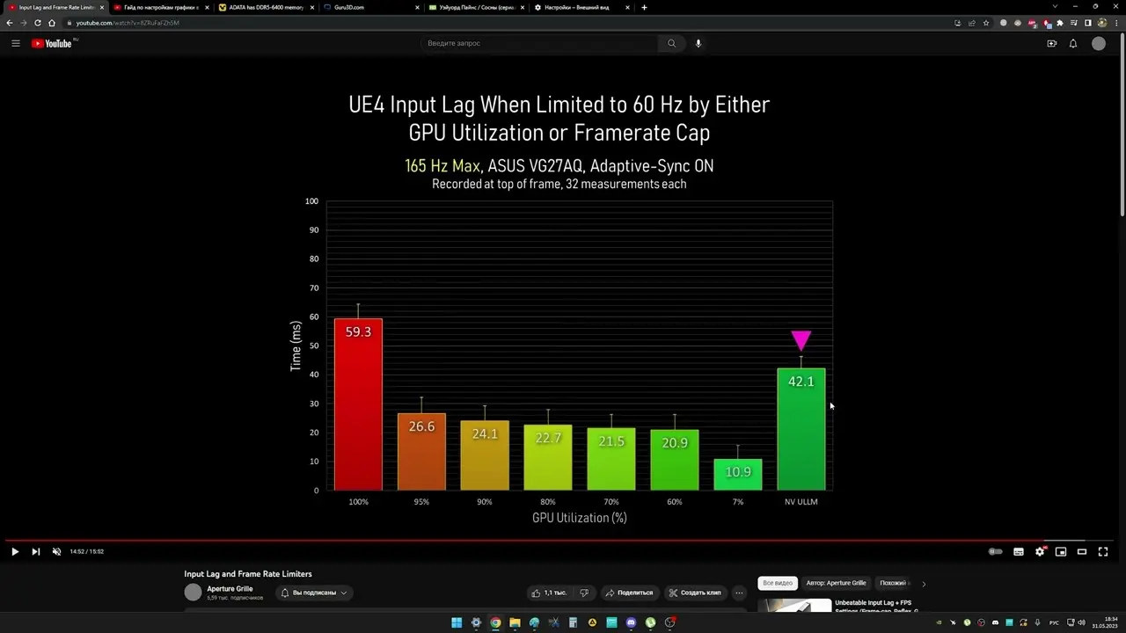Unmute the video sound
This screenshot has height=633, width=1126.
57,551
